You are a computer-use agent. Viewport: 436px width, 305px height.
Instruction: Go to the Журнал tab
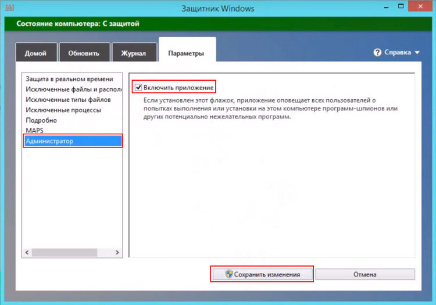pos(134,53)
